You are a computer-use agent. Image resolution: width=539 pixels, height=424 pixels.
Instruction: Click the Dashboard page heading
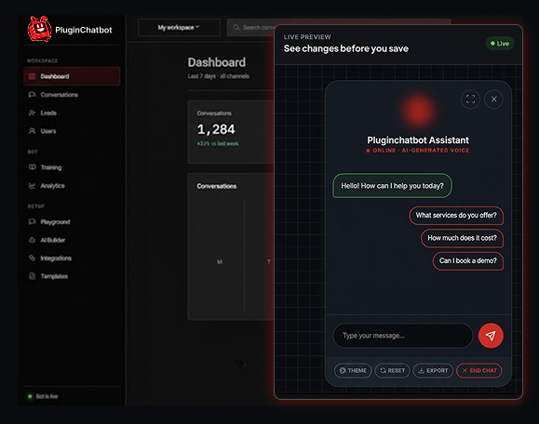(x=217, y=62)
